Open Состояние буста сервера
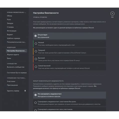The image size is (119, 119). 17,73
